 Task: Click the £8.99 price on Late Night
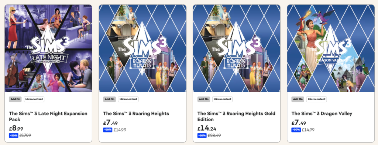(16, 128)
